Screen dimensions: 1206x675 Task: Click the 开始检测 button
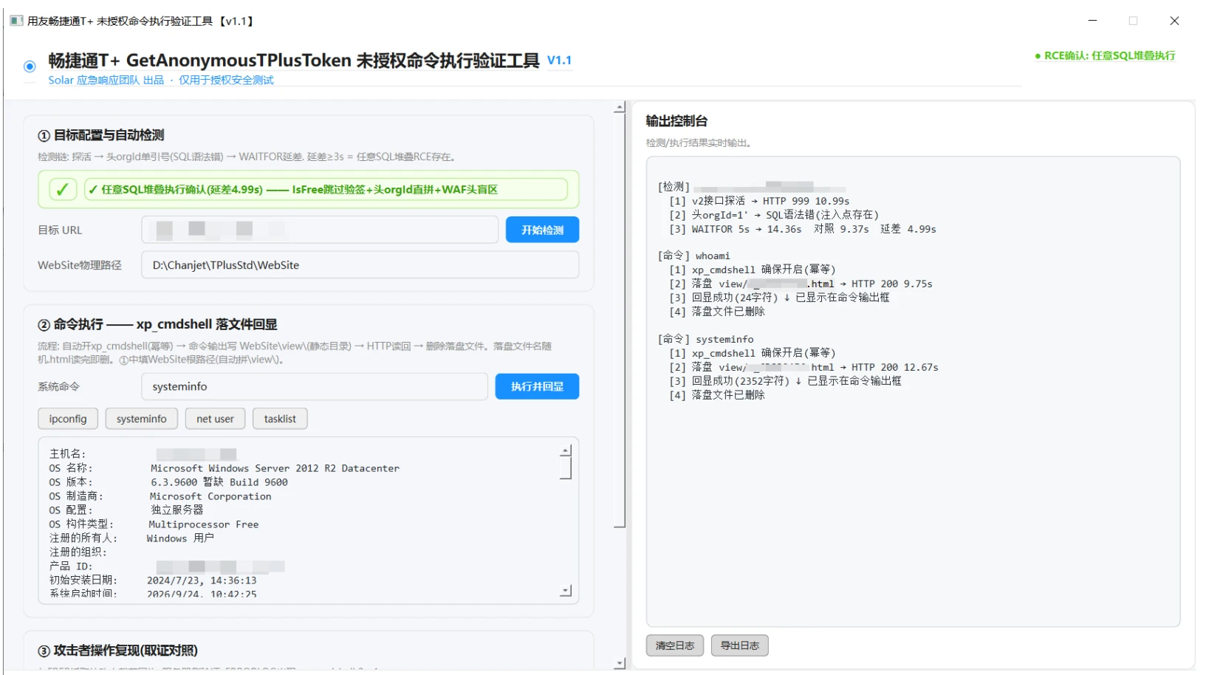[x=542, y=230]
